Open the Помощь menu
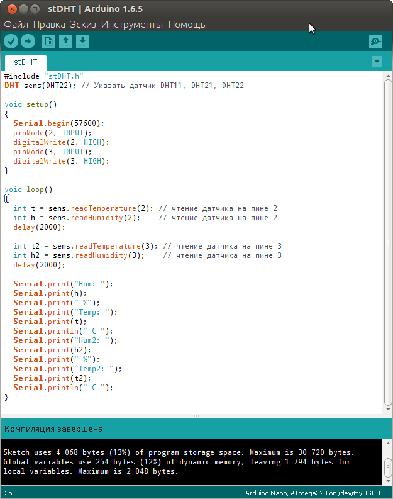Viewport: 393px width, 499px height. [x=187, y=25]
